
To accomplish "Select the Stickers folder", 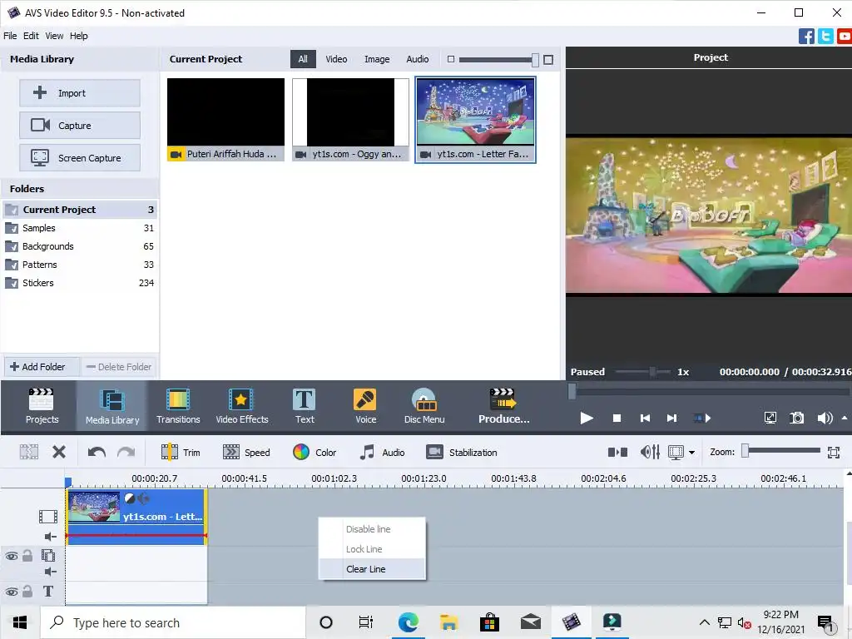I will 79,283.
